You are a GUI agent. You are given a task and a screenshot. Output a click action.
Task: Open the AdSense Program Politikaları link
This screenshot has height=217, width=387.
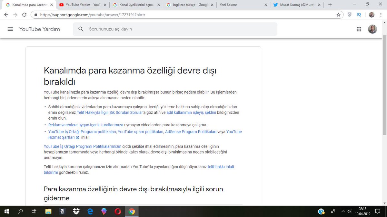coord(191,132)
